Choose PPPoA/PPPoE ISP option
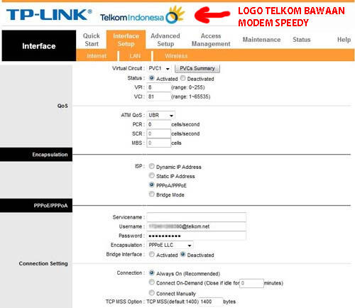Viewport: 355px width, 308px height. pos(152,185)
